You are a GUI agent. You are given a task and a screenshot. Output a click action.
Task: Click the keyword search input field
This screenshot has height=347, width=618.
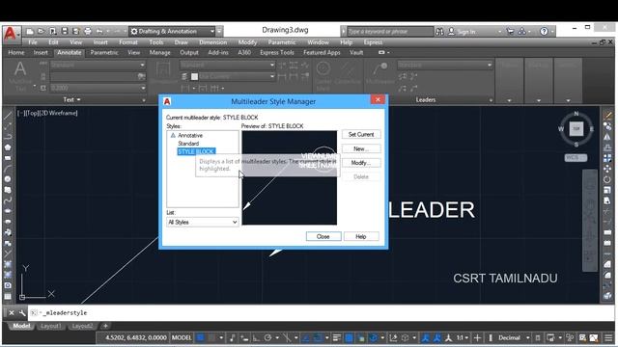pyautogui.click(x=390, y=32)
